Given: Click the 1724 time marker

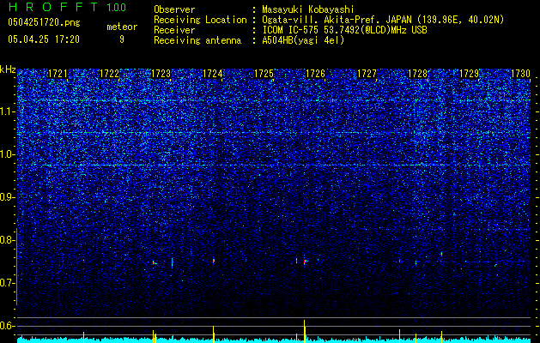Looking at the screenshot, I should click(213, 74).
